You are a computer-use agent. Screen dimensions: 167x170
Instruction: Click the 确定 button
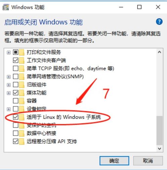tap(114, 161)
